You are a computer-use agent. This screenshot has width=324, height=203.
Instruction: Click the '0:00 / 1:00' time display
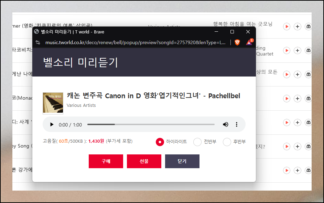pos(70,125)
